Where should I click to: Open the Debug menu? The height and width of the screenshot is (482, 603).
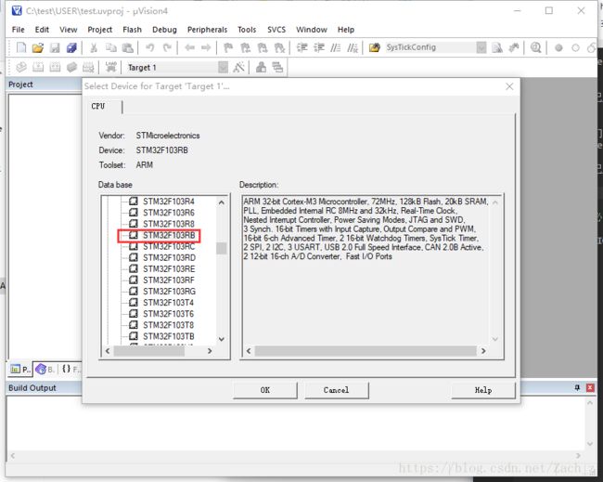164,30
